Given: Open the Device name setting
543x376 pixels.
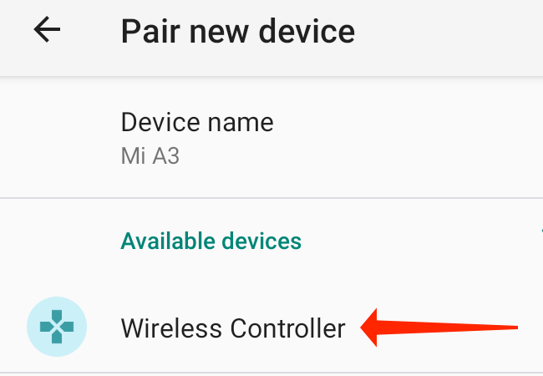Looking at the screenshot, I should 271,138.
